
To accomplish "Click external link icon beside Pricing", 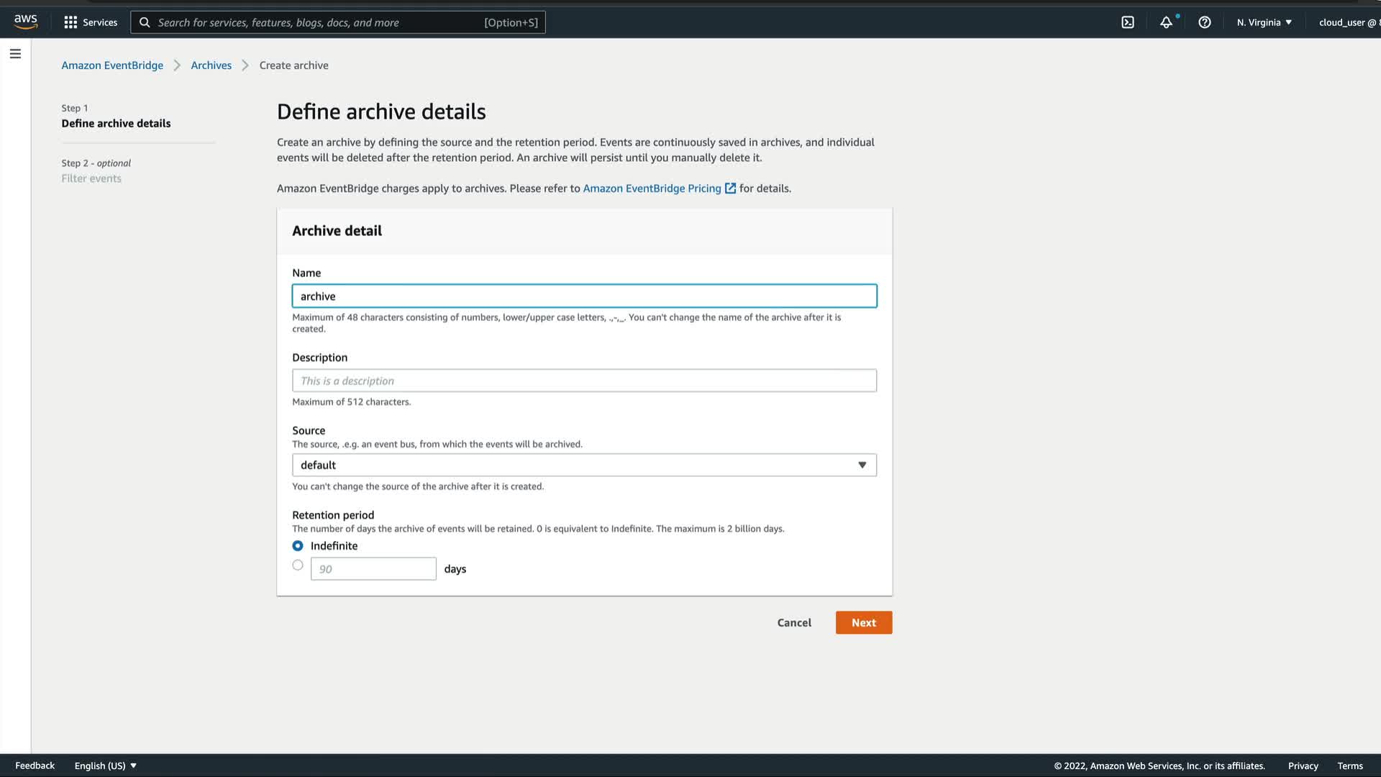I will point(730,188).
